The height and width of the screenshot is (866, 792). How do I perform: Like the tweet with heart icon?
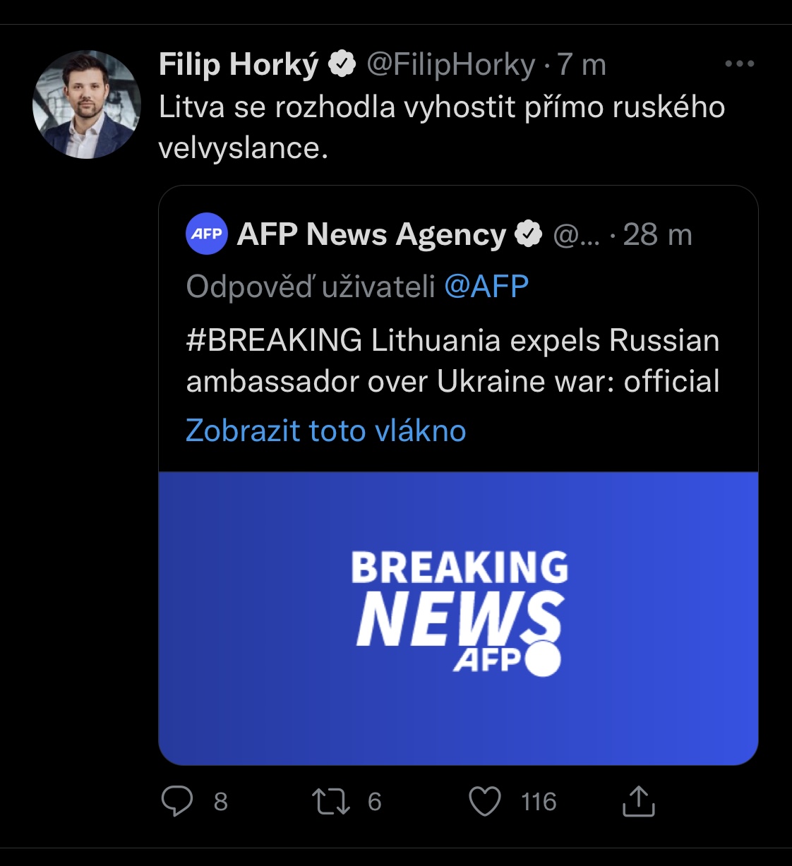(x=485, y=801)
